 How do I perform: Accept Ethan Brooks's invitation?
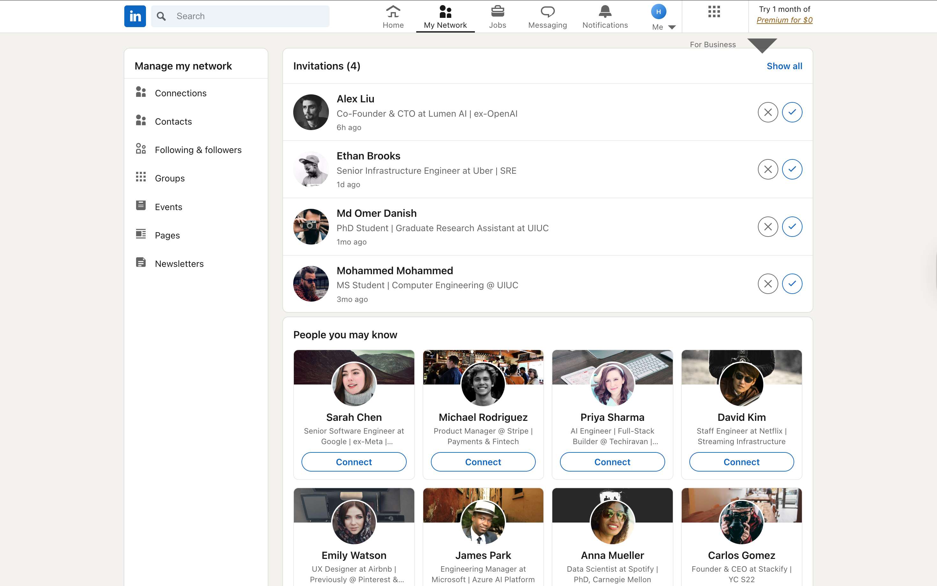click(792, 169)
